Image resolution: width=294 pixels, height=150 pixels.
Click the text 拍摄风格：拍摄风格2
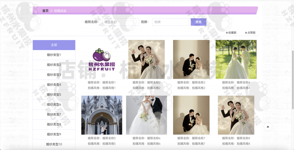tap(146, 88)
